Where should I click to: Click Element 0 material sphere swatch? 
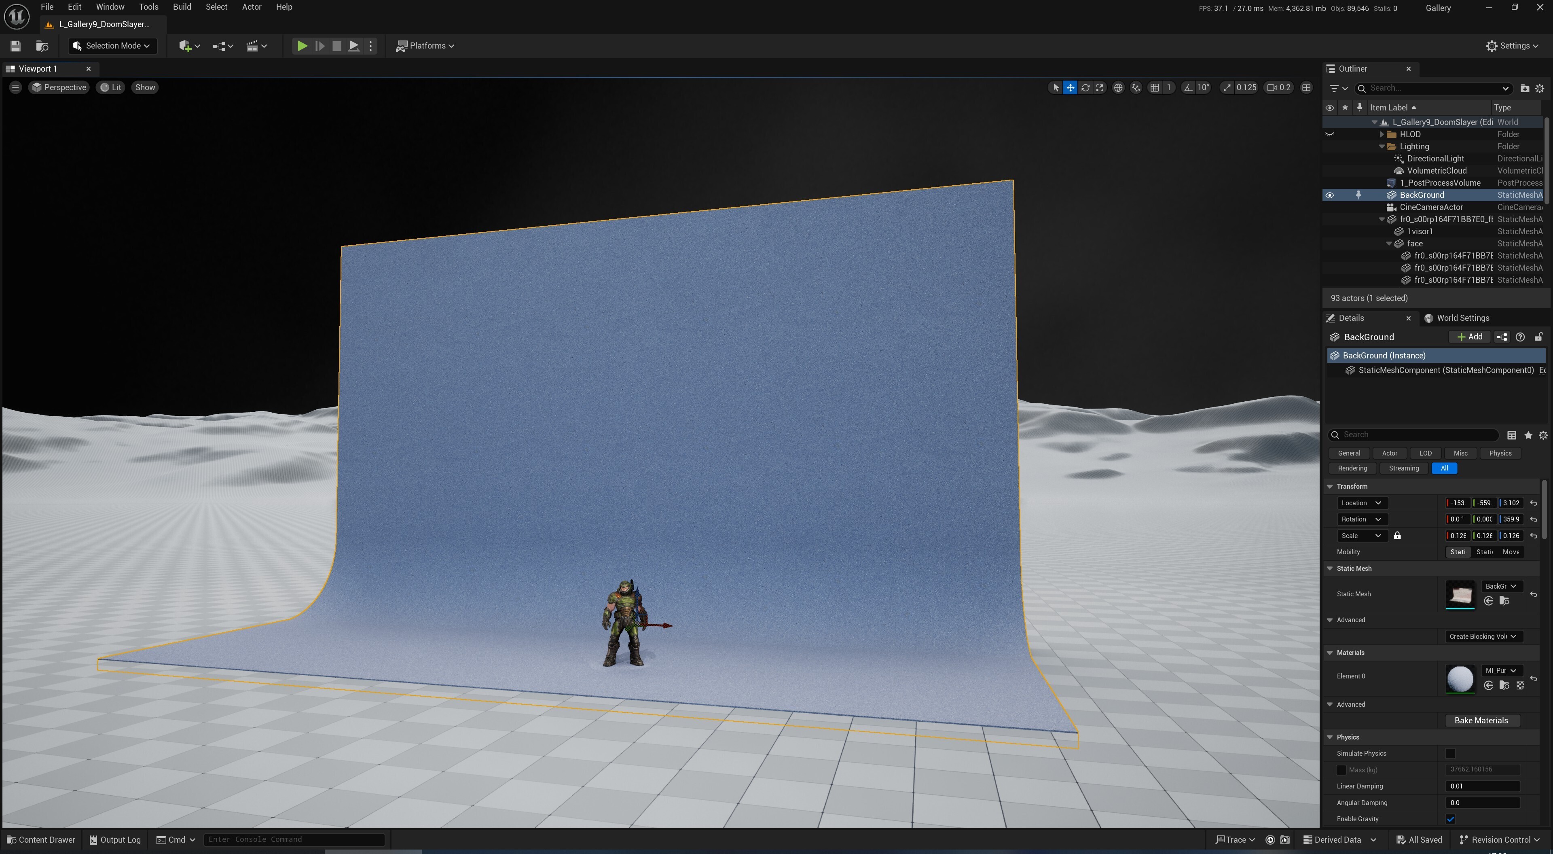coord(1460,679)
